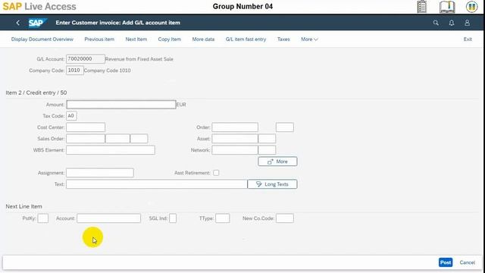
Task: Click the SAP logo
Action: pyautogui.click(x=37, y=23)
